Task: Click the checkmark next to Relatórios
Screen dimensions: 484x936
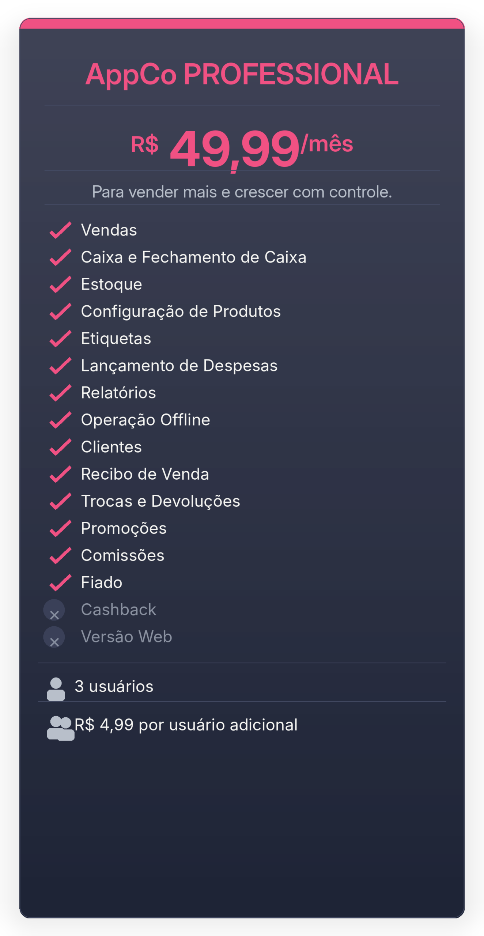Action: coord(60,393)
